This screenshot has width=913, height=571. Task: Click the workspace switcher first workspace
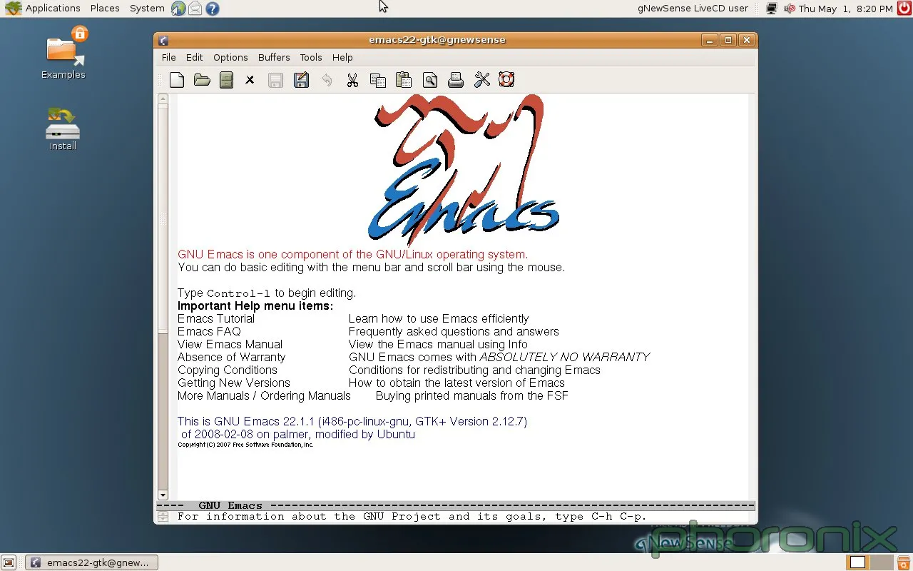858,562
